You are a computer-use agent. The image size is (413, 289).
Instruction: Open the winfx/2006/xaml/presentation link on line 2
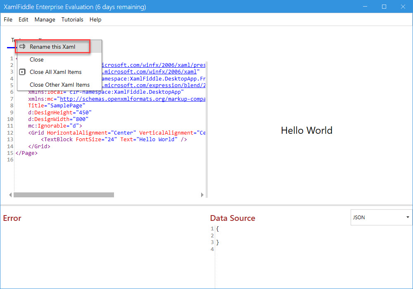154,65
